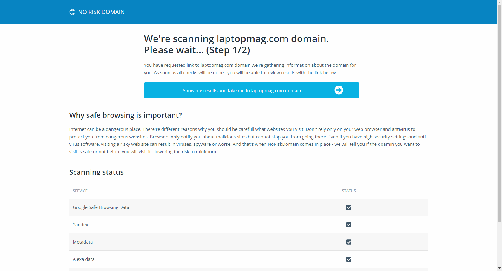The image size is (502, 271).
Task: Select the Yandex service label
Action: (x=80, y=225)
